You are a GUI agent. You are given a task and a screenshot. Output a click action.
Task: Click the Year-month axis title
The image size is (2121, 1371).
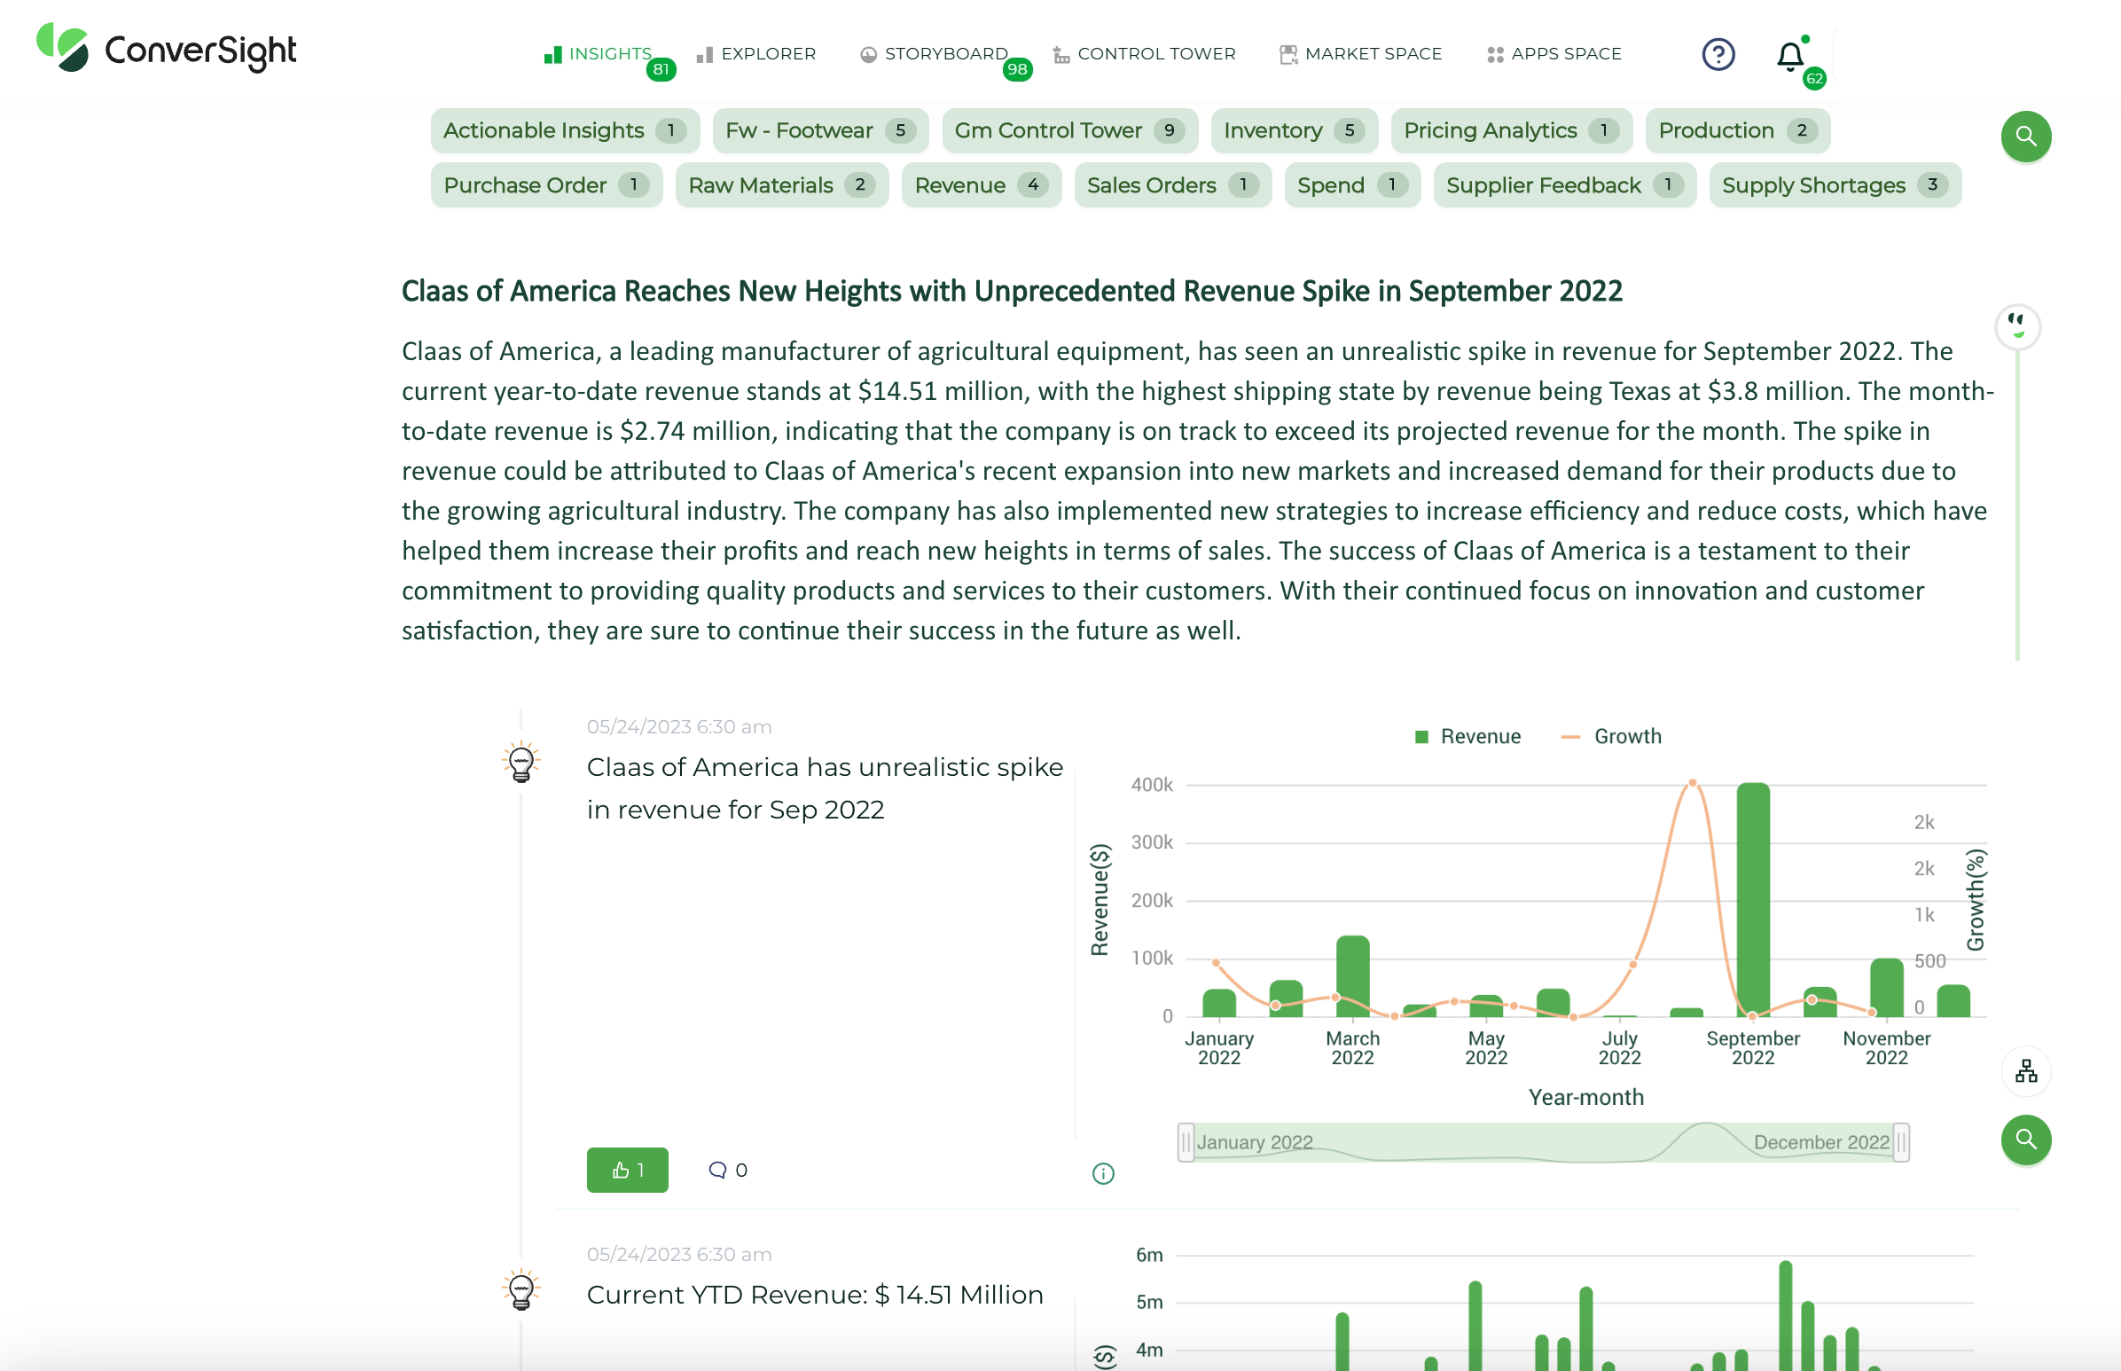coord(1586,1097)
